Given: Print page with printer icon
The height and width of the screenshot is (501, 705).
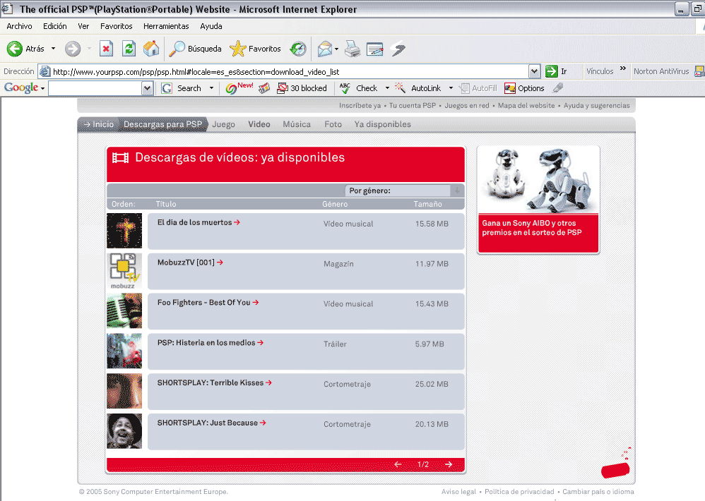Looking at the screenshot, I should (x=352, y=49).
